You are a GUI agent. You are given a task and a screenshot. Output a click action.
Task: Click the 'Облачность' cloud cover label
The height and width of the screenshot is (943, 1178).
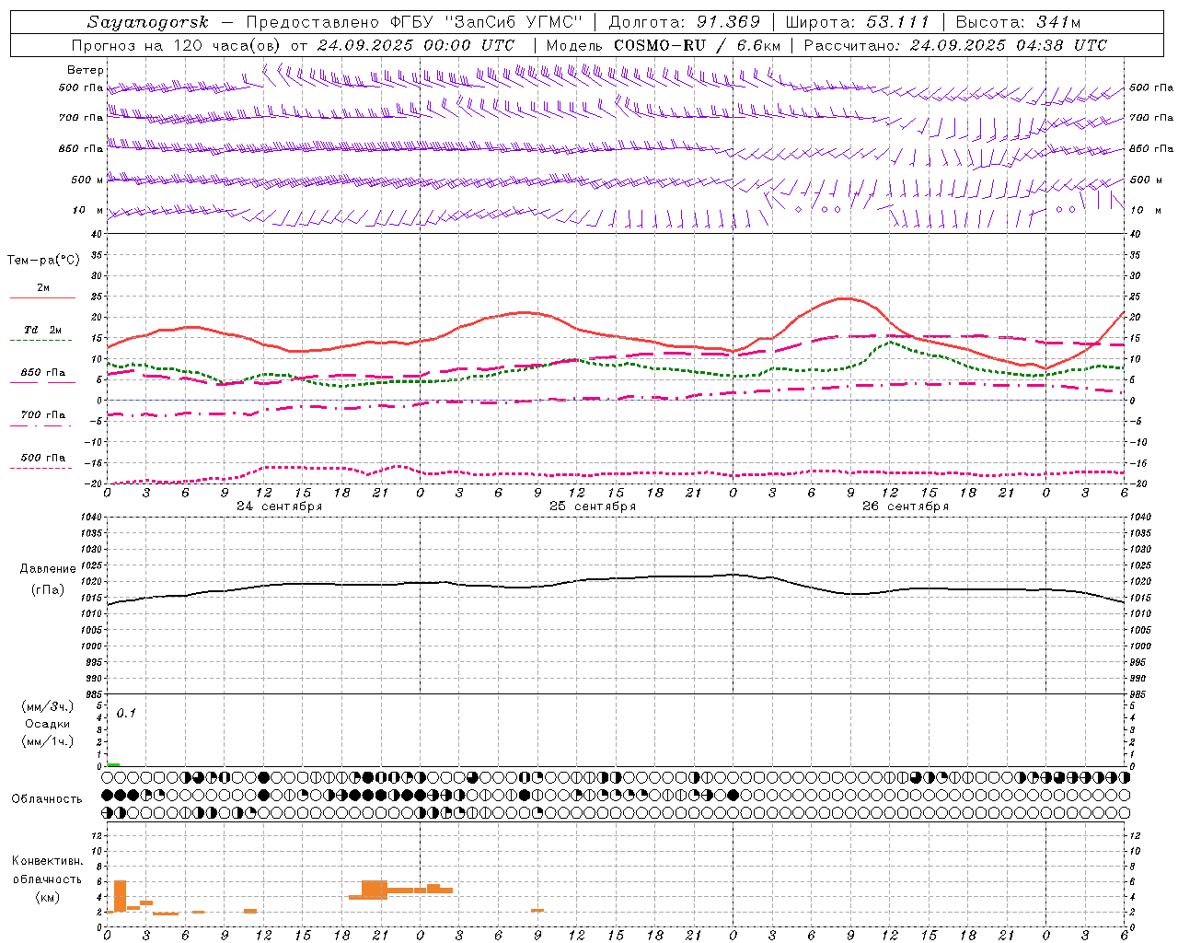point(47,798)
